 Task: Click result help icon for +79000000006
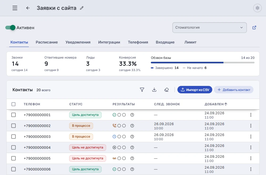132,169
